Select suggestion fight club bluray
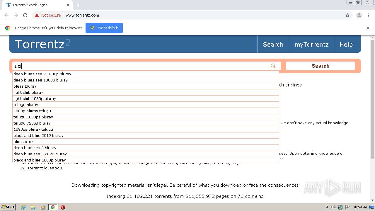The height and width of the screenshot is (211, 375). click(146, 92)
